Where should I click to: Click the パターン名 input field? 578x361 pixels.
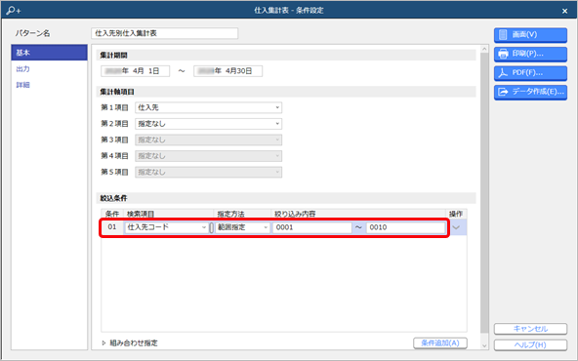pos(164,33)
